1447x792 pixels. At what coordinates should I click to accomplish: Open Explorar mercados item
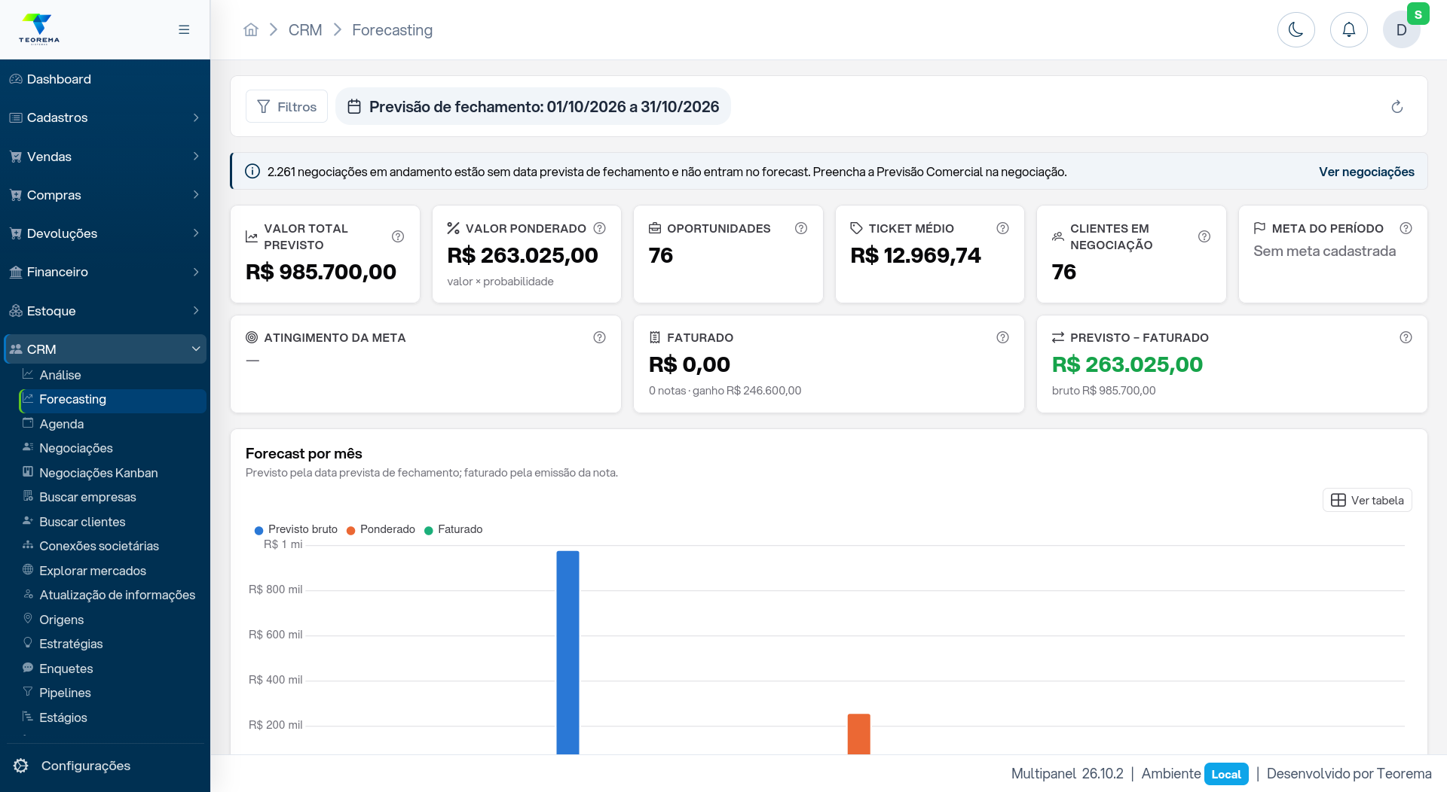(x=112, y=571)
